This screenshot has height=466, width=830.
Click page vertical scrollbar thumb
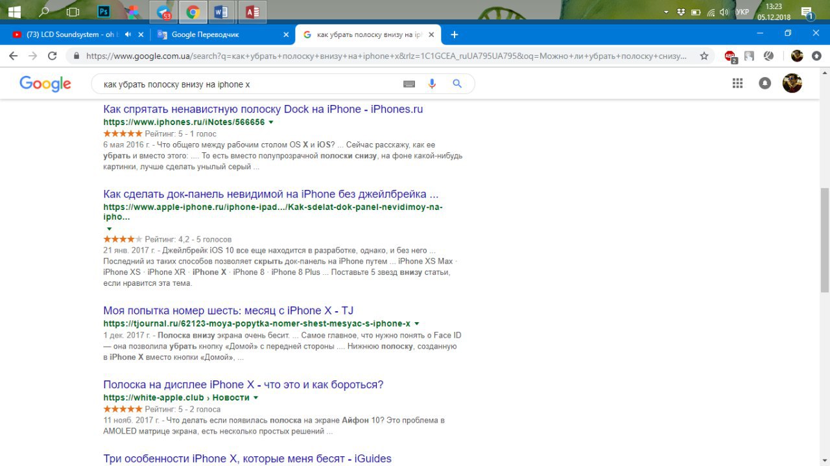pyautogui.click(x=824, y=240)
